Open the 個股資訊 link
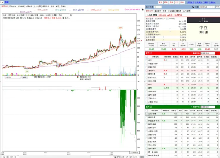The width and height of the screenshot is (220, 158). (x=191, y=2)
